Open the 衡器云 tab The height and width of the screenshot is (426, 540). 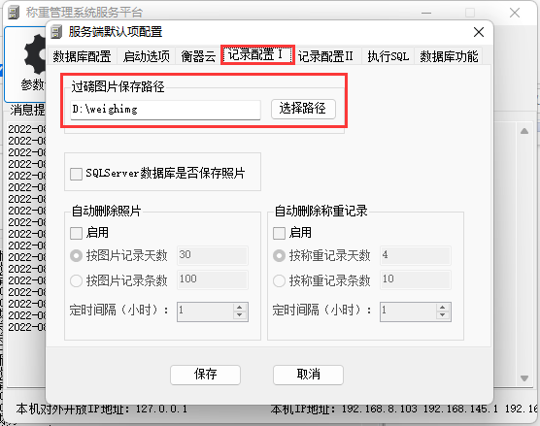[x=198, y=56]
